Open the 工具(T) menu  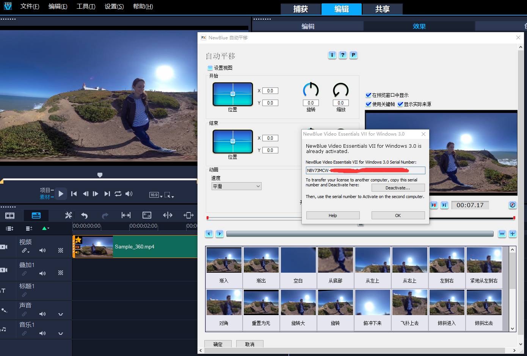[86, 6]
